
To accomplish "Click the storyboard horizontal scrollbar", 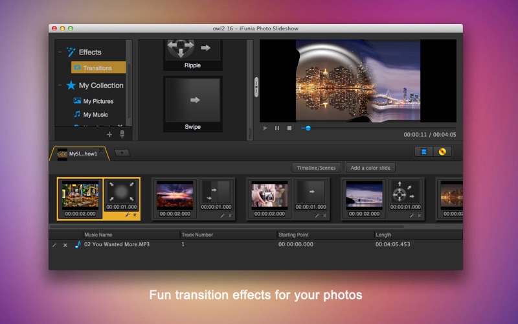I will click(x=227, y=226).
